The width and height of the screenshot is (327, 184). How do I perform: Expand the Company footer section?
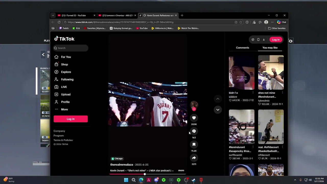(x=59, y=131)
